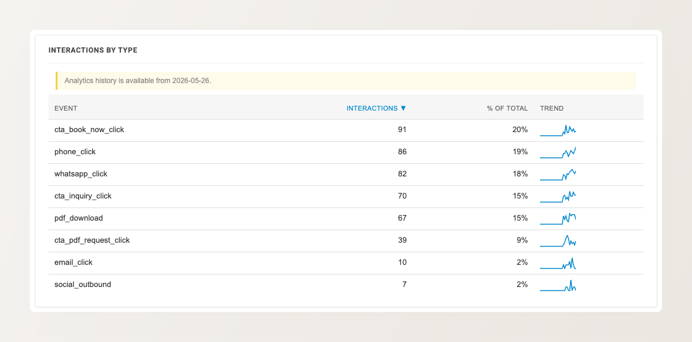Click the 19% share cell
The width and height of the screenshot is (692, 342).
(520, 152)
